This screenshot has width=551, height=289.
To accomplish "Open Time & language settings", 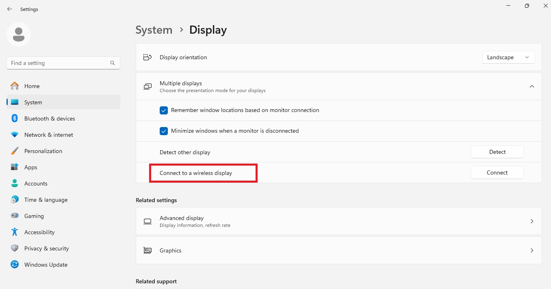I will coord(63,200).
